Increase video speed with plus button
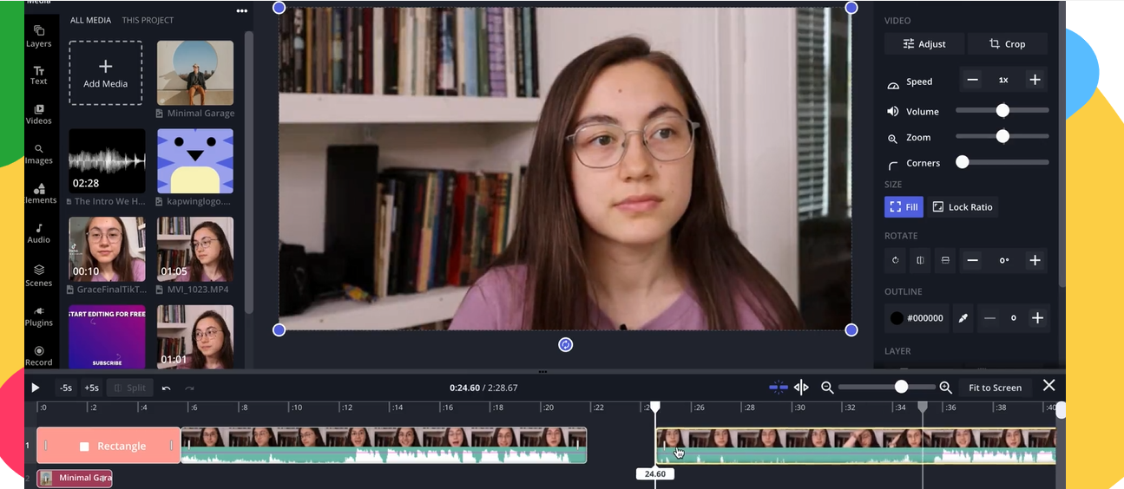The height and width of the screenshot is (489, 1124). (1035, 80)
